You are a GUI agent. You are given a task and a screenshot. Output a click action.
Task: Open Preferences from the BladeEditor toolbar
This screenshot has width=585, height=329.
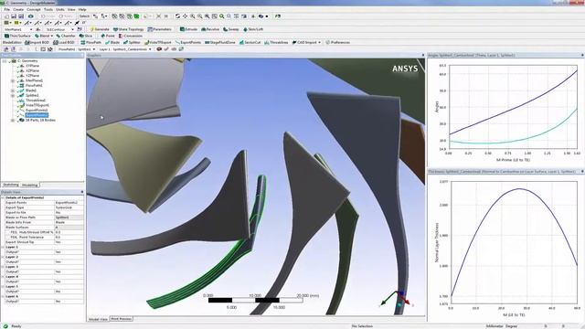337,43
